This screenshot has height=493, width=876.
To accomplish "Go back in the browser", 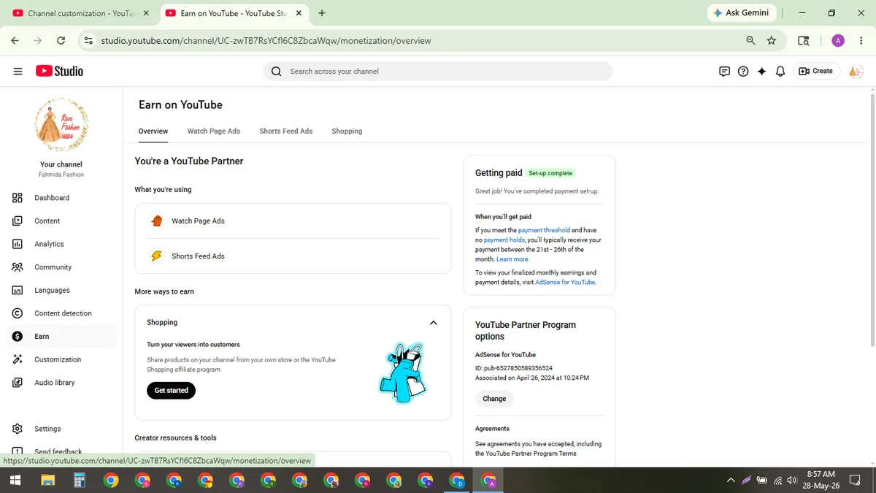I will coord(15,41).
